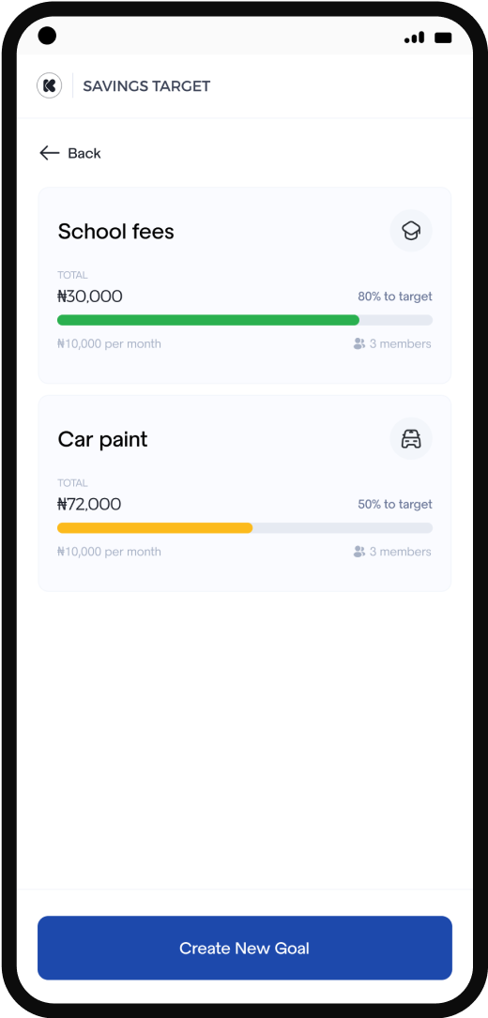Tap the Create New Goal button
The image size is (488, 1018).
(x=244, y=948)
